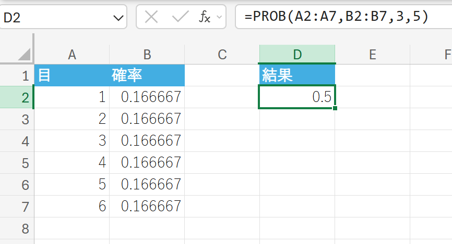Image resolution: width=452 pixels, height=244 pixels.
Task: Click the Select All corner triangle
Action: [x=24, y=55]
